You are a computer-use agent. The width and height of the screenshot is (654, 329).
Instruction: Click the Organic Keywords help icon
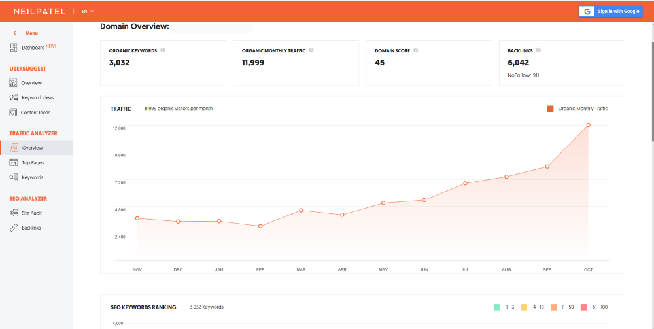[x=163, y=50]
